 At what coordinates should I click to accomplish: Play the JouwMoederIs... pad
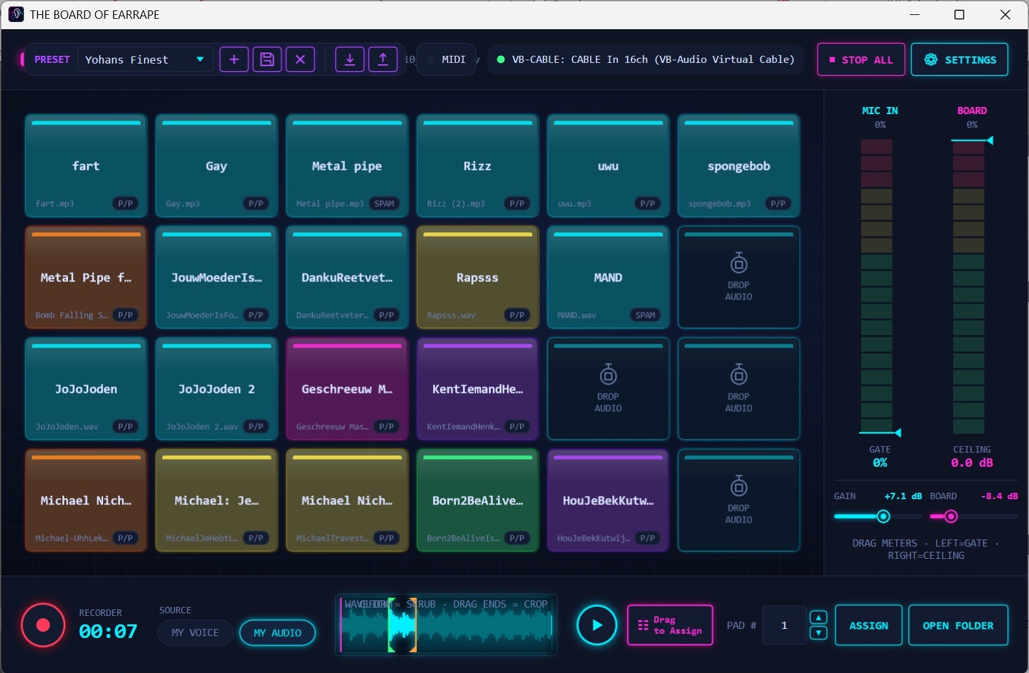(x=217, y=277)
